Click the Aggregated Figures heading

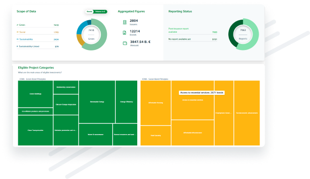[131, 11]
